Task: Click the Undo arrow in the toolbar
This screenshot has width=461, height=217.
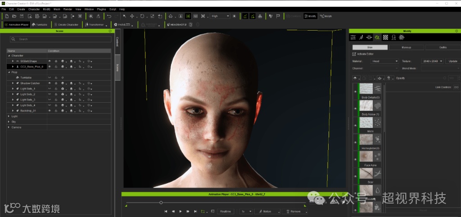Action: (109, 16)
